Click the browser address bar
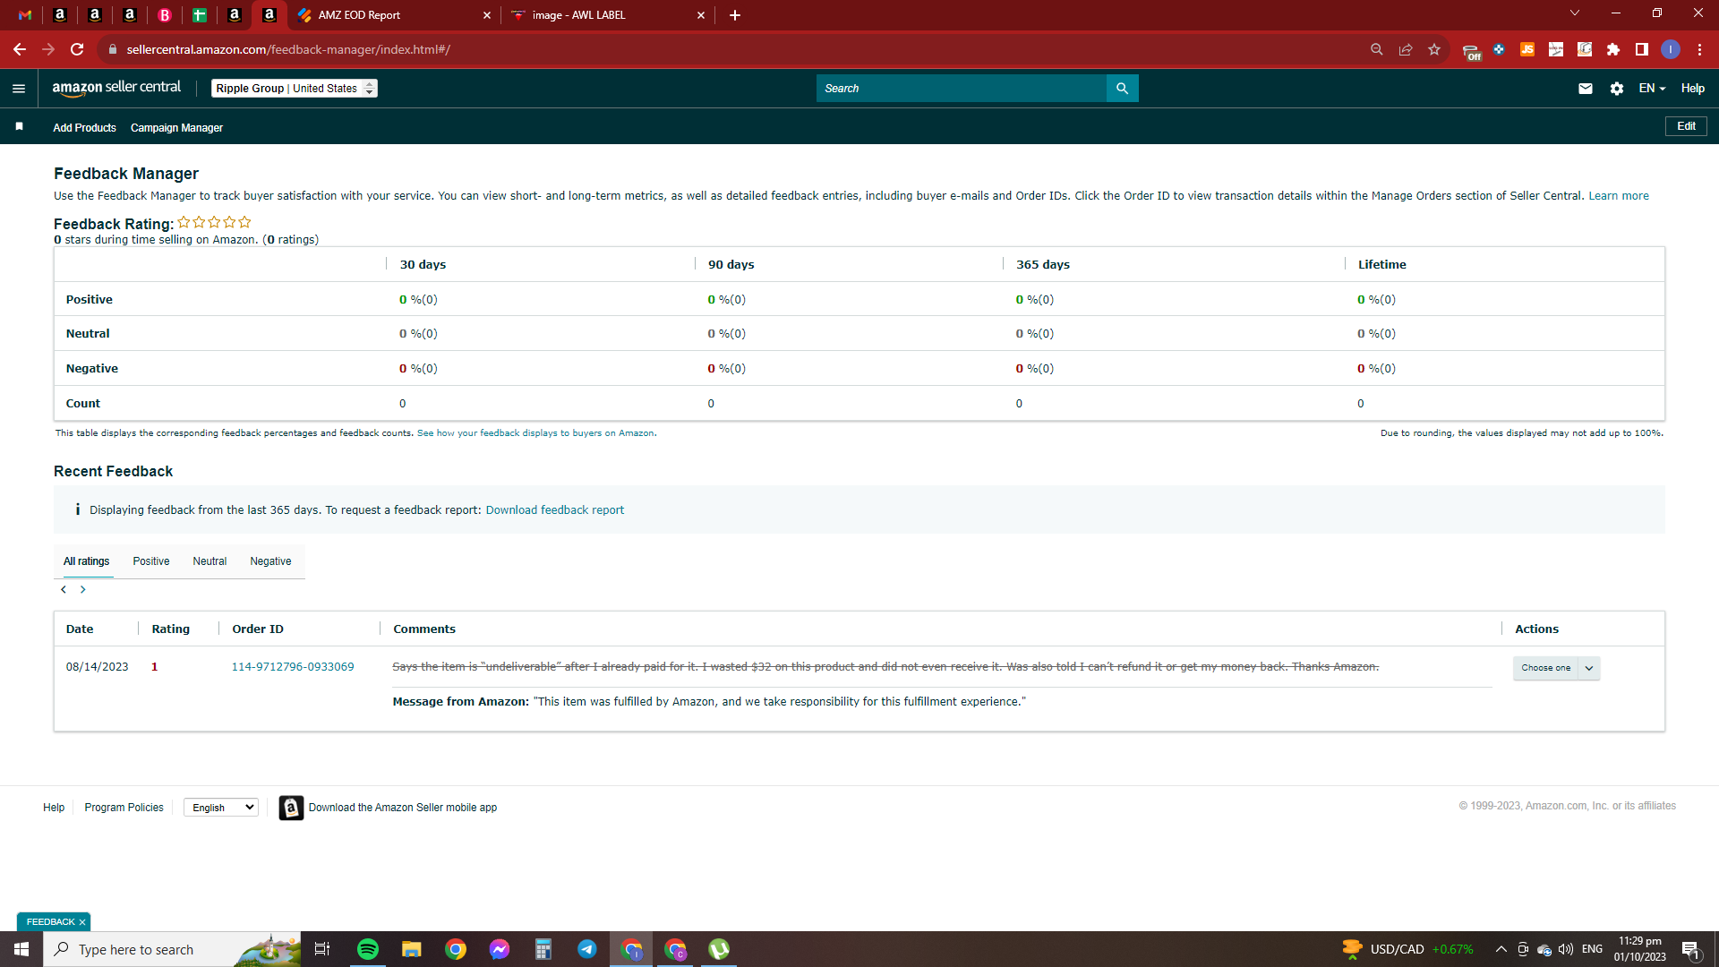Image resolution: width=1719 pixels, height=967 pixels. point(734,49)
